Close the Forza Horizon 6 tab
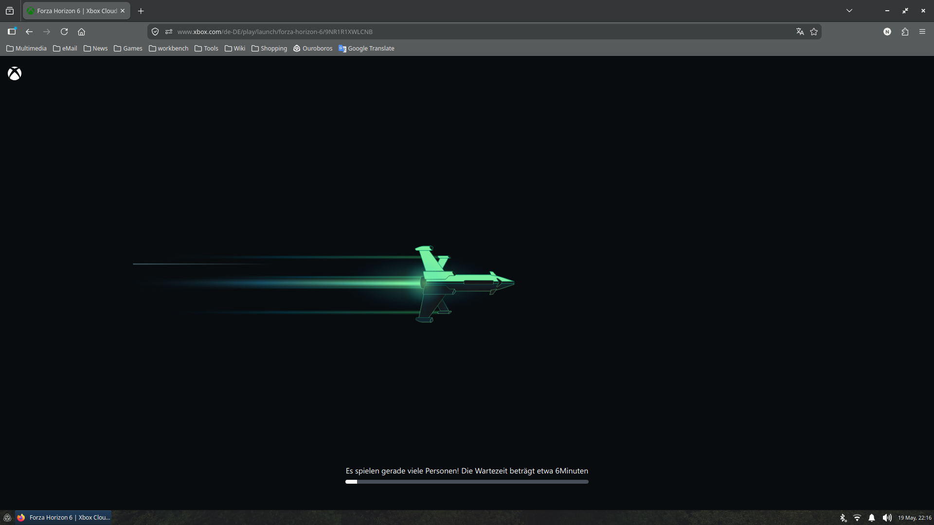This screenshot has height=525, width=934. click(x=123, y=11)
